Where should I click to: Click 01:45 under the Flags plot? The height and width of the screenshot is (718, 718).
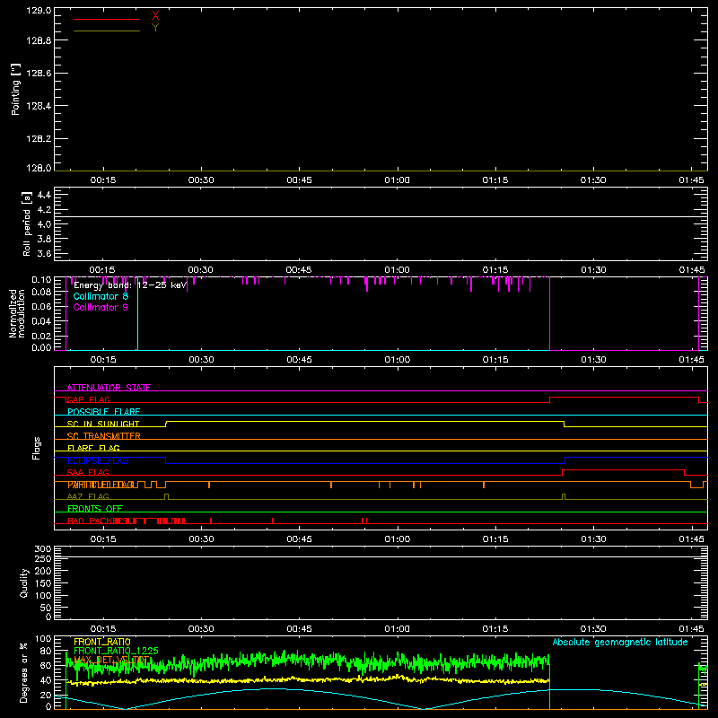tap(691, 539)
